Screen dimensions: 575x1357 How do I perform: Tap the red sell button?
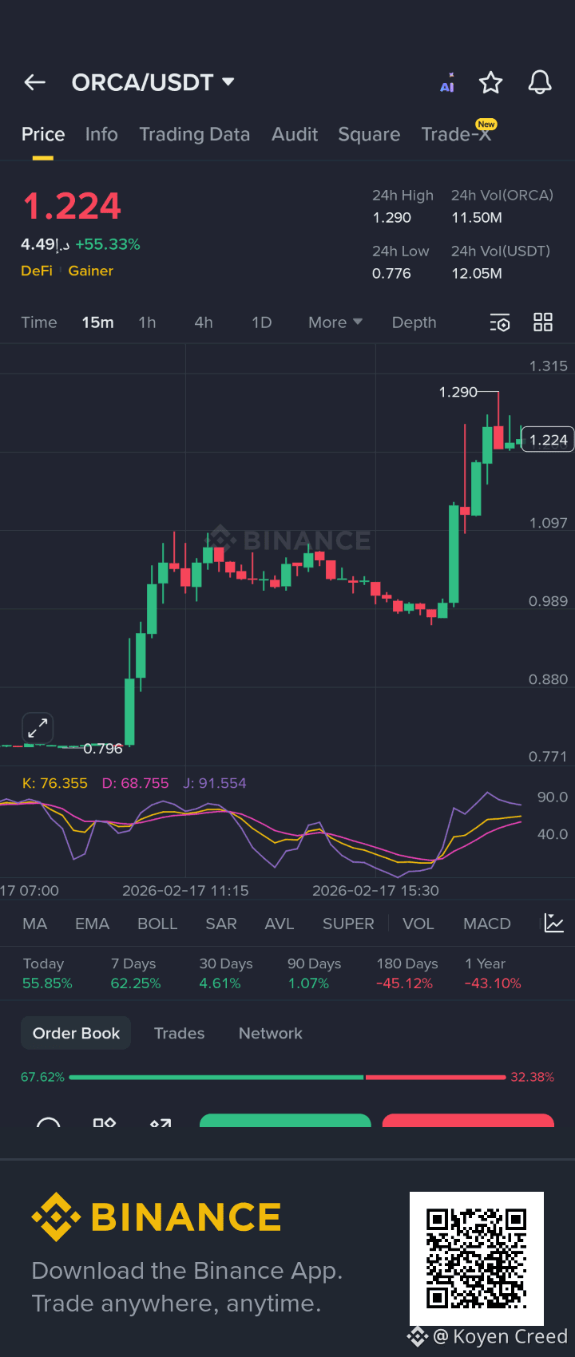point(468,1121)
